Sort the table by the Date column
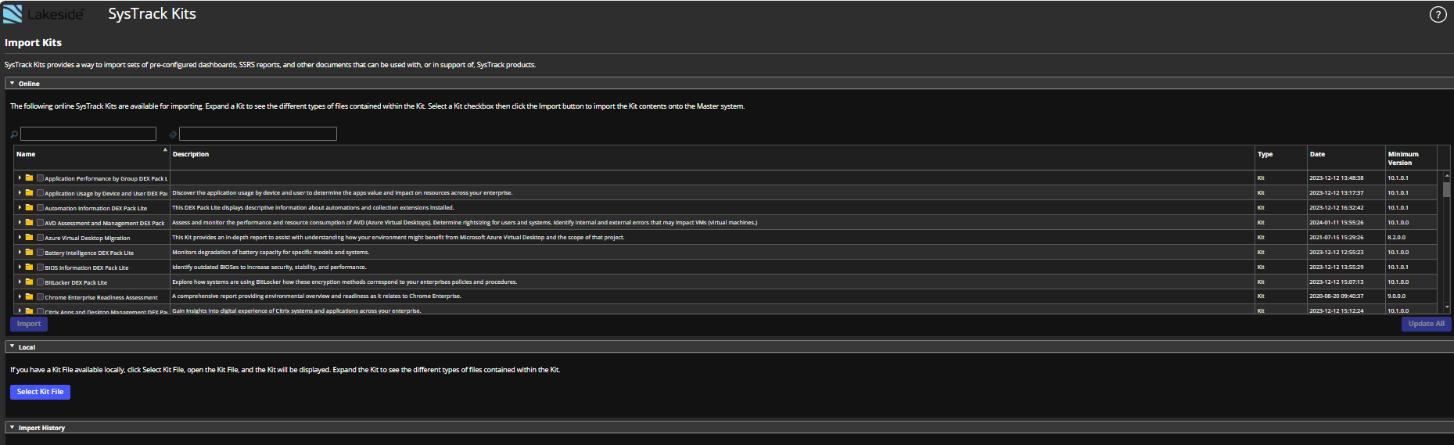The height and width of the screenshot is (445, 1454). coord(1317,154)
